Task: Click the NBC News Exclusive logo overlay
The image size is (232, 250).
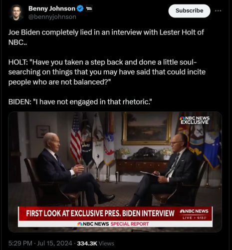Action: tap(195, 120)
